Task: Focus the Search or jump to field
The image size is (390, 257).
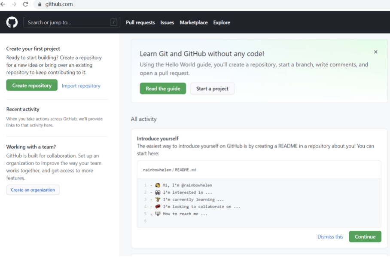Action: [72, 22]
